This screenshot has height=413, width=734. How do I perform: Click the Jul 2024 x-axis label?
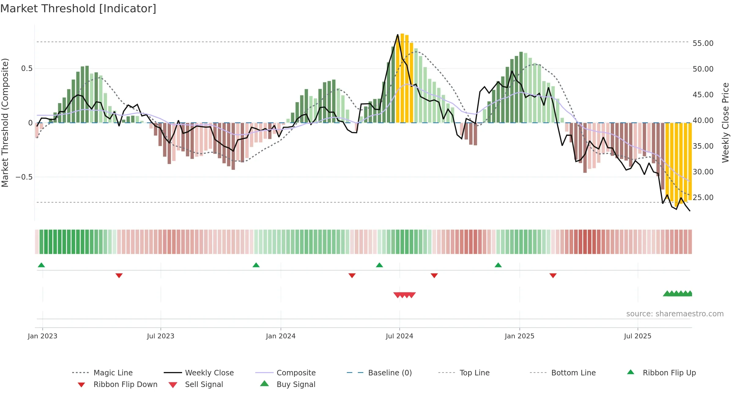pos(399,336)
